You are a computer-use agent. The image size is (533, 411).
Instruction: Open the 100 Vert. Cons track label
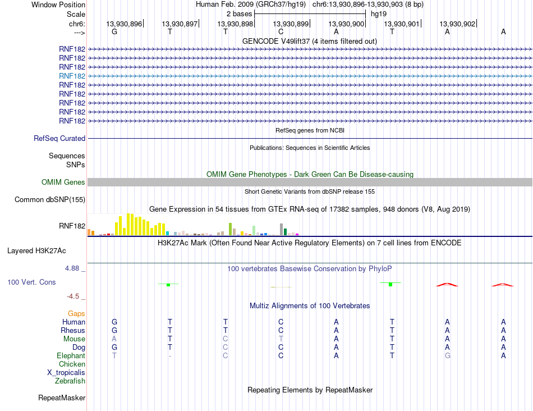coord(31,282)
